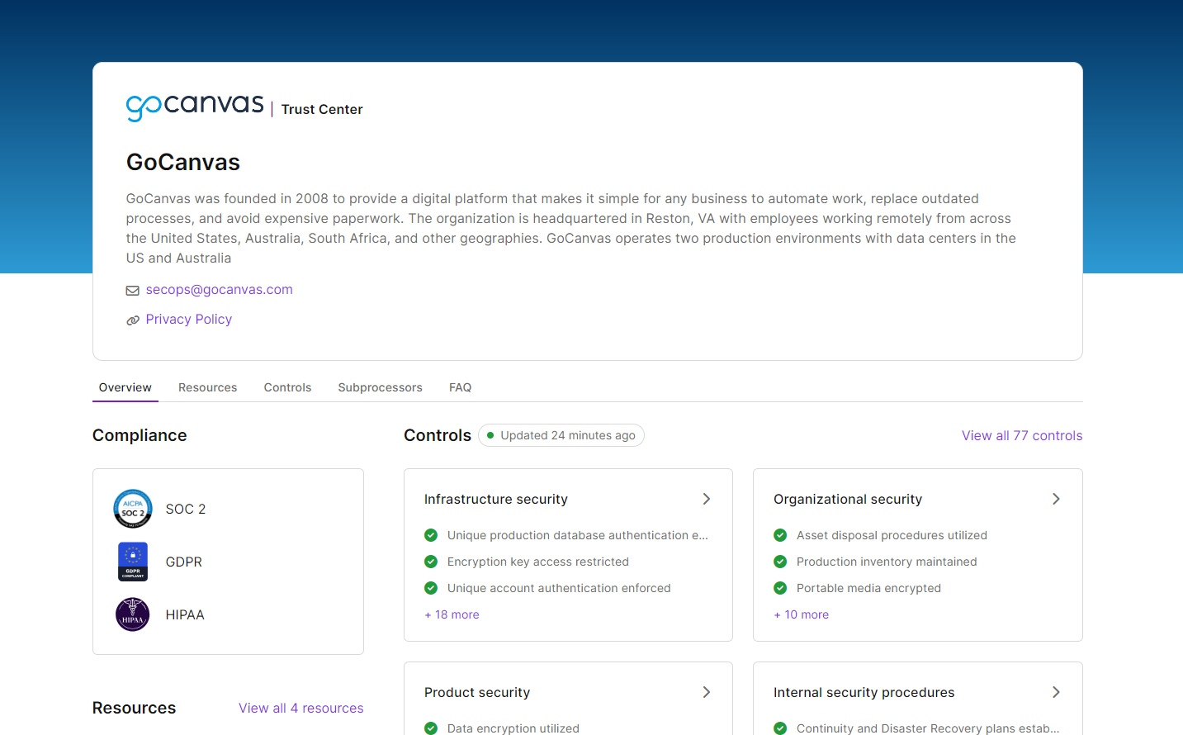Expand Infrastructure security with its chevron
This screenshot has height=735, width=1183.
[x=707, y=499]
